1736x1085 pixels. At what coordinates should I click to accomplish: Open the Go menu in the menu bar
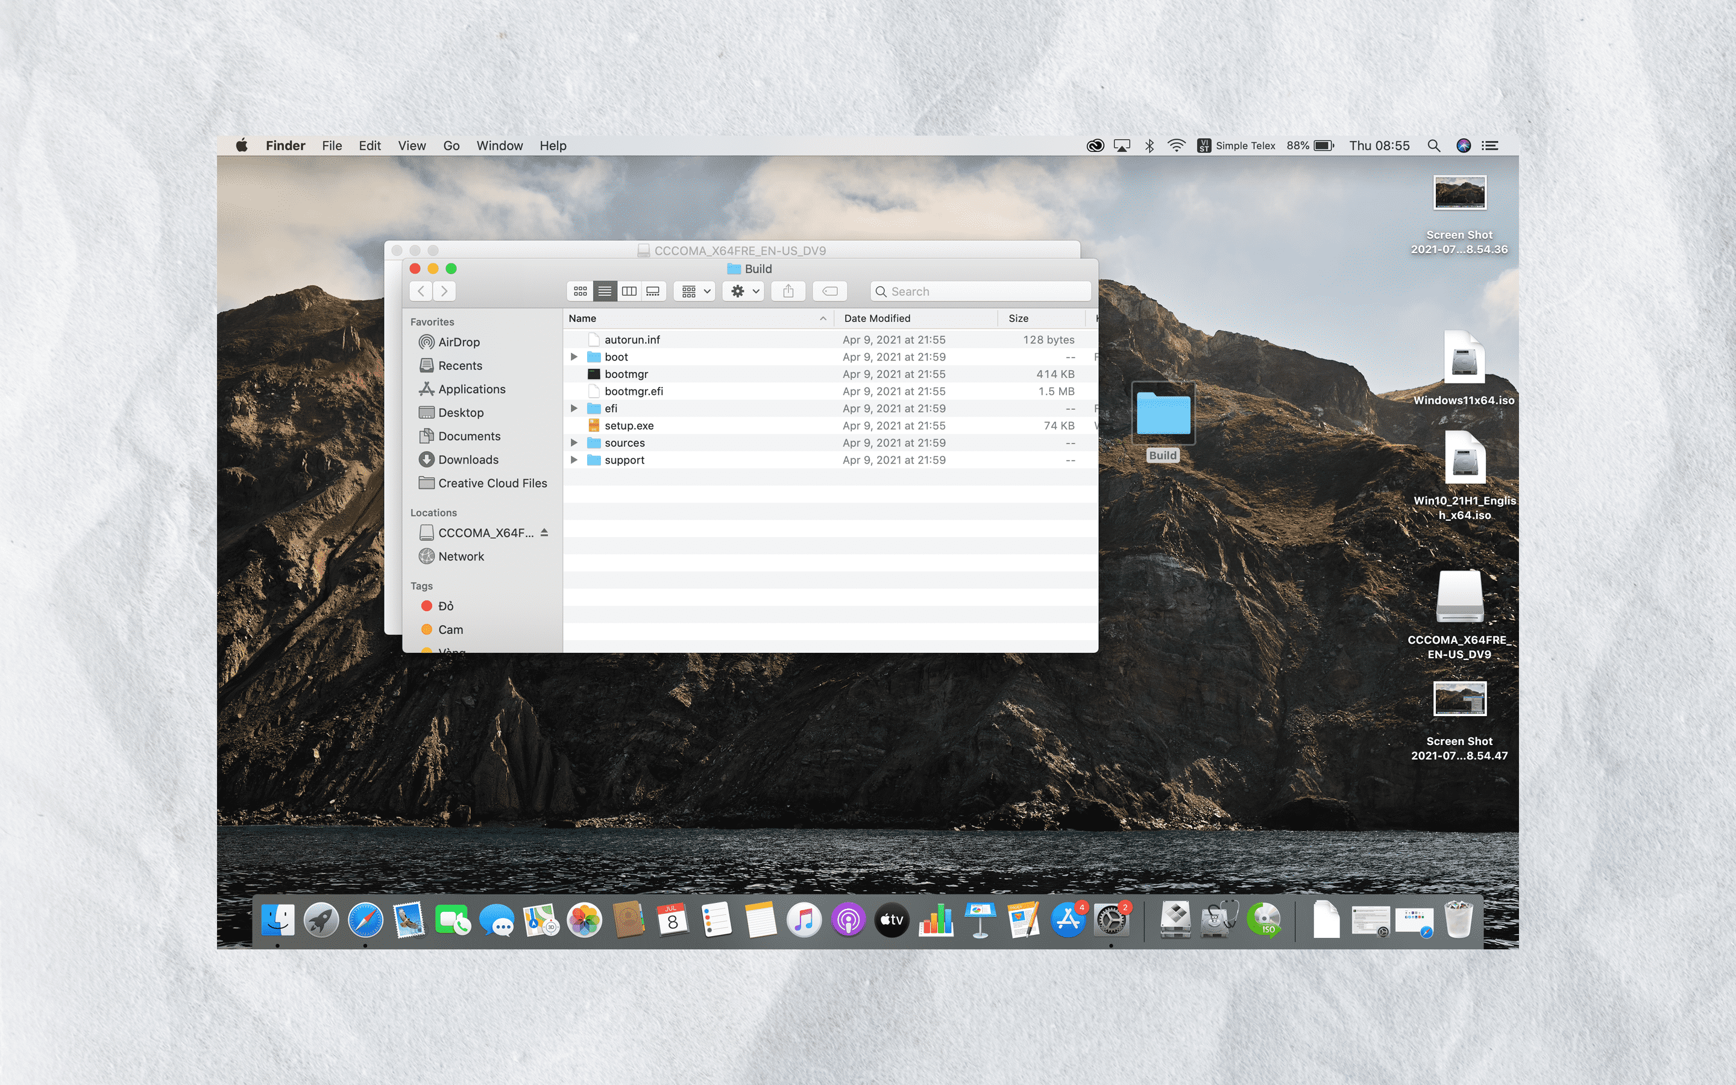coord(451,146)
